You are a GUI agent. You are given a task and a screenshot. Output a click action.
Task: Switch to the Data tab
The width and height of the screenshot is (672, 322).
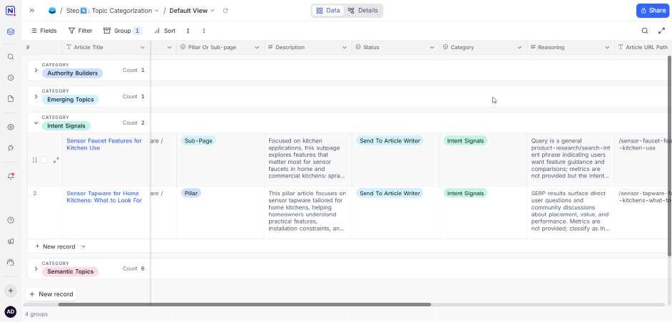coord(328,11)
